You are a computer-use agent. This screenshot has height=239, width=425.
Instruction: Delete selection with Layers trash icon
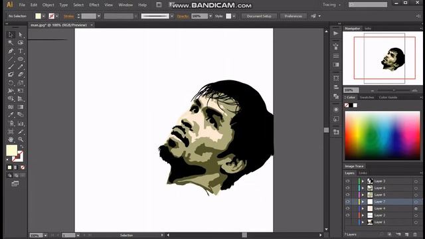415,234
